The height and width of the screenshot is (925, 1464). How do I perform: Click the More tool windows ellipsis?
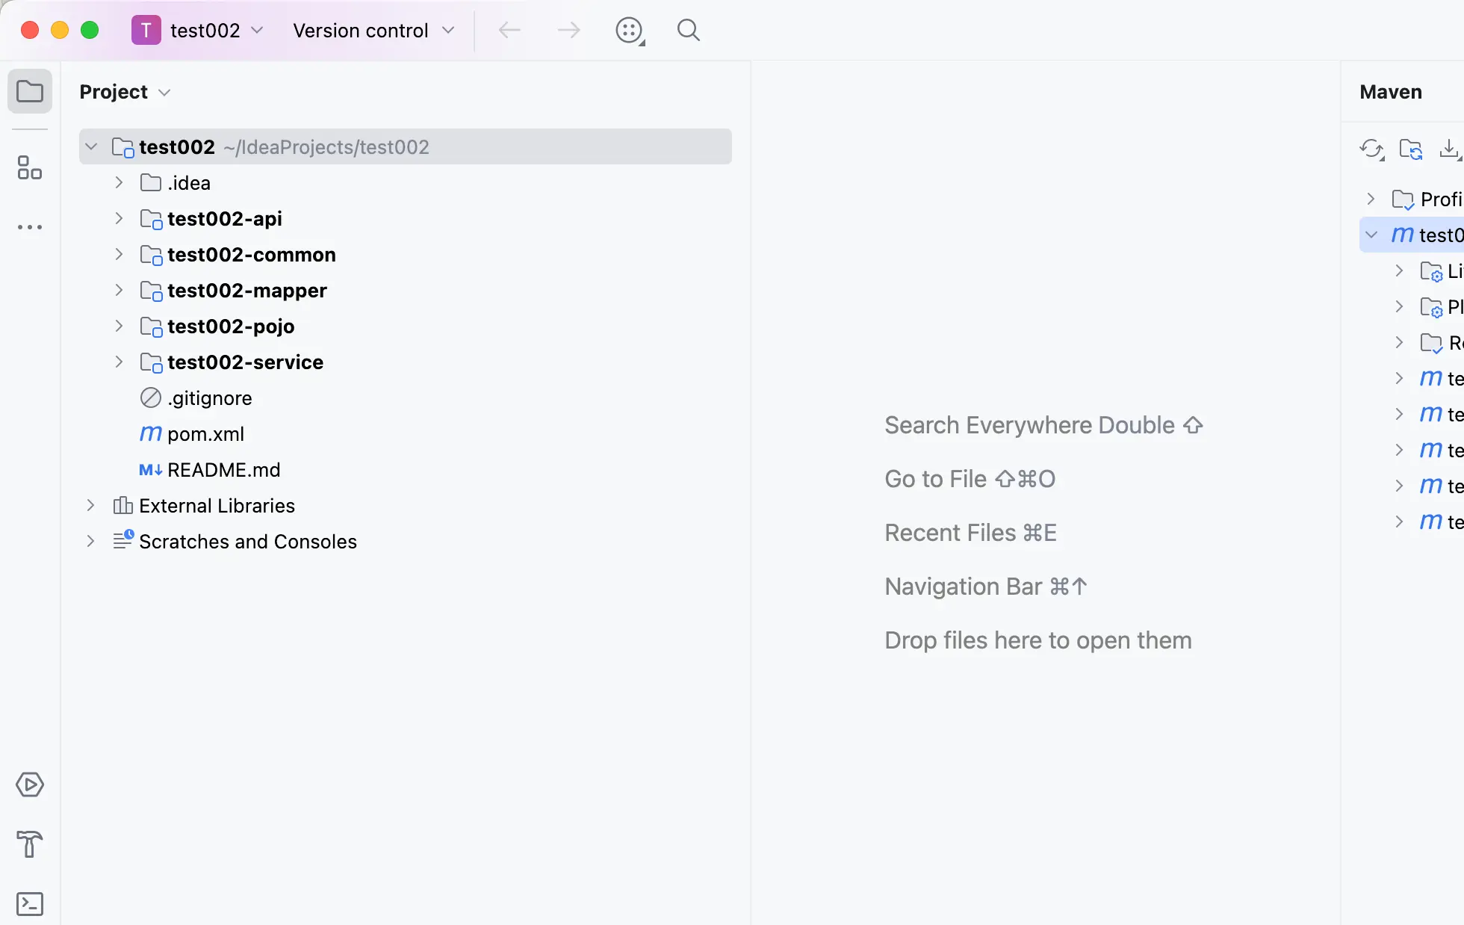[30, 227]
